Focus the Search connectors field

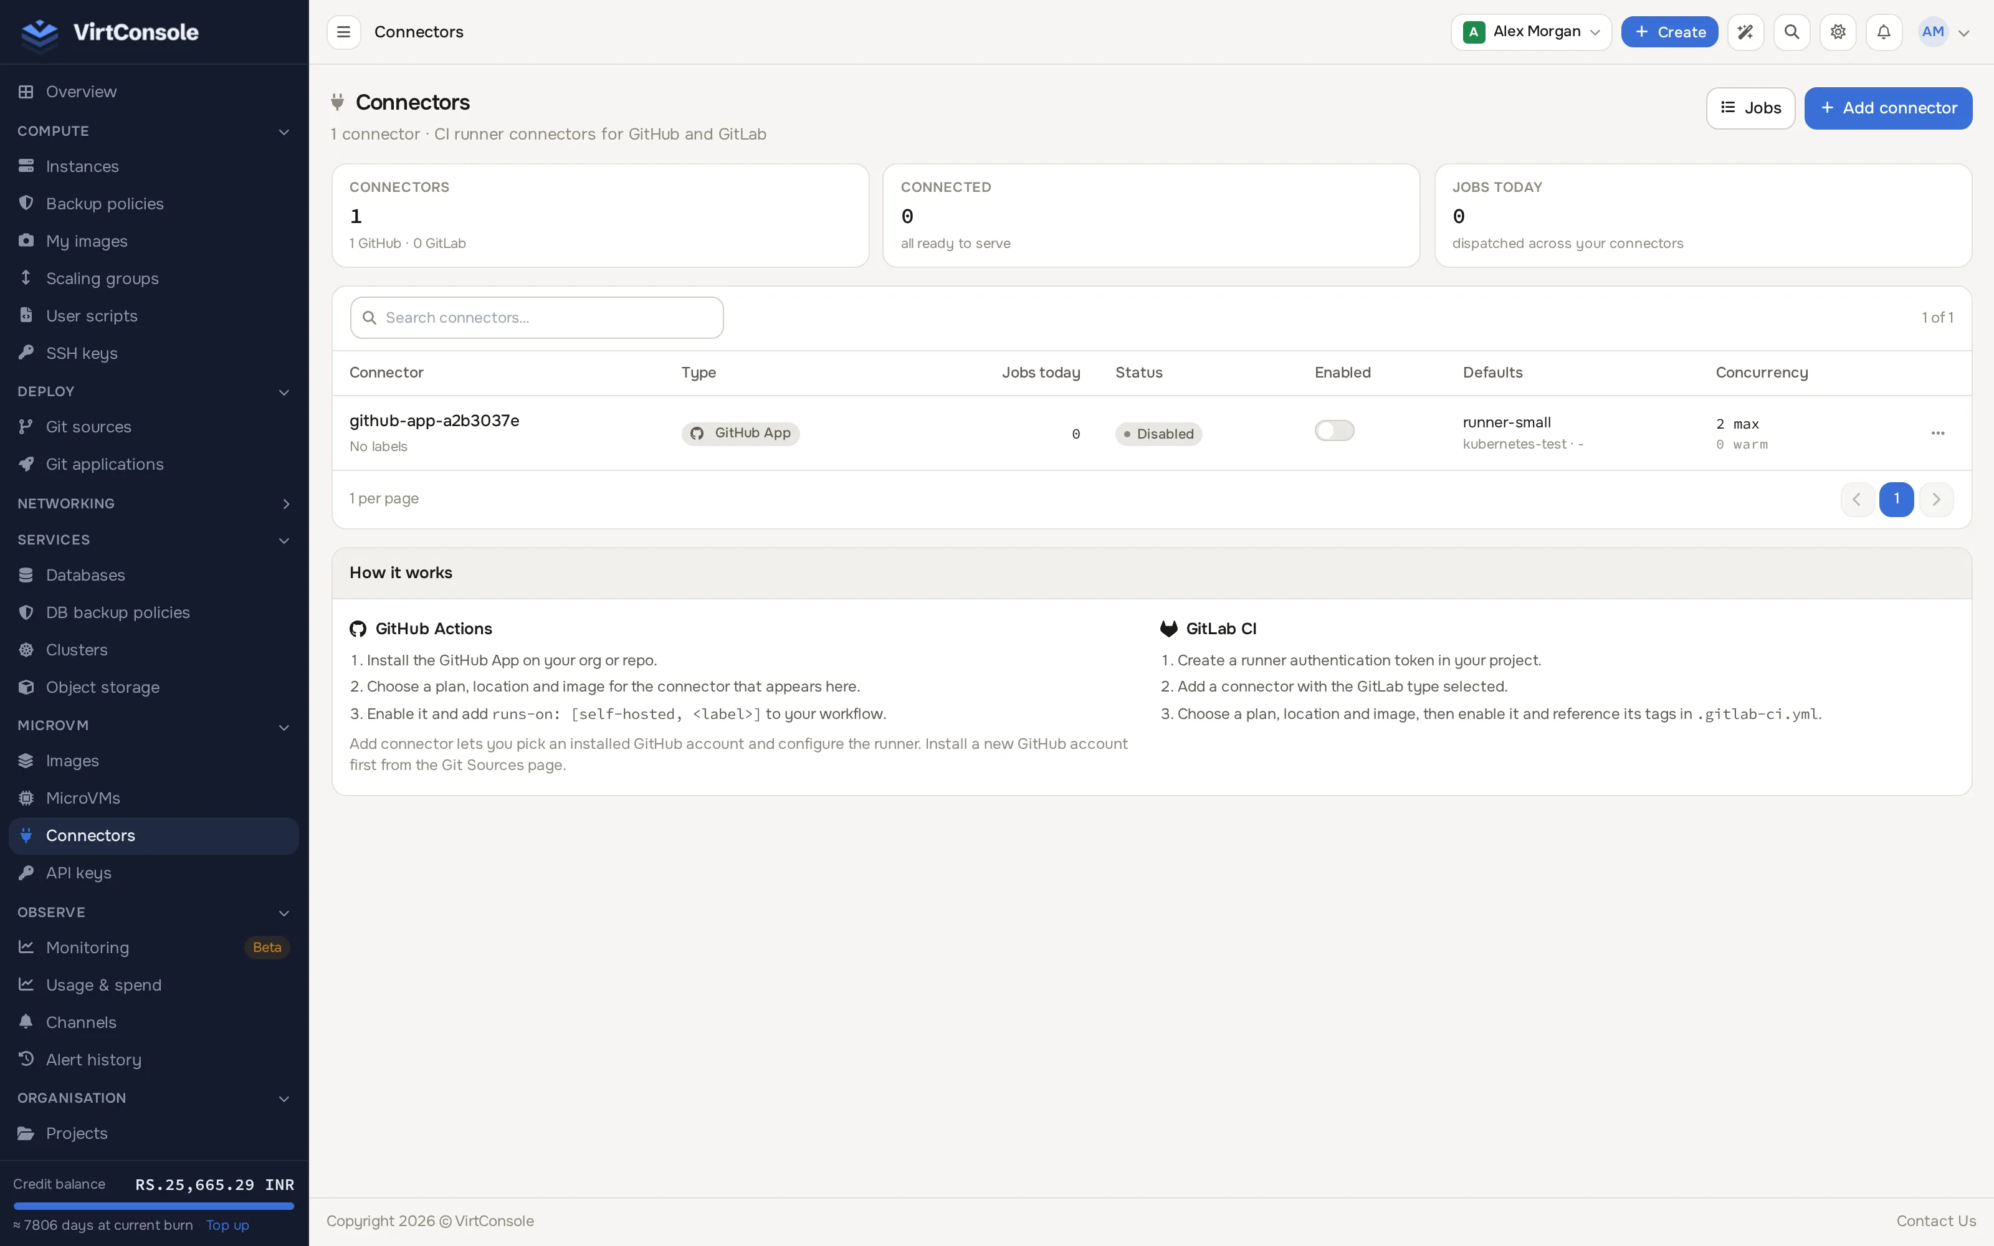[x=537, y=317]
